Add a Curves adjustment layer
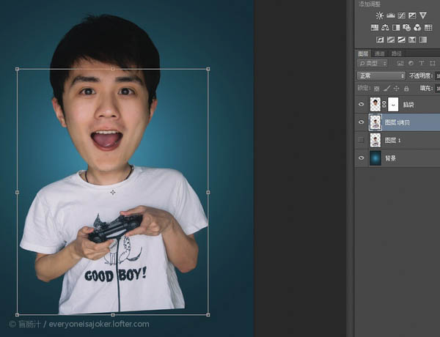Screen dimensions: 440x337 click(x=401, y=15)
